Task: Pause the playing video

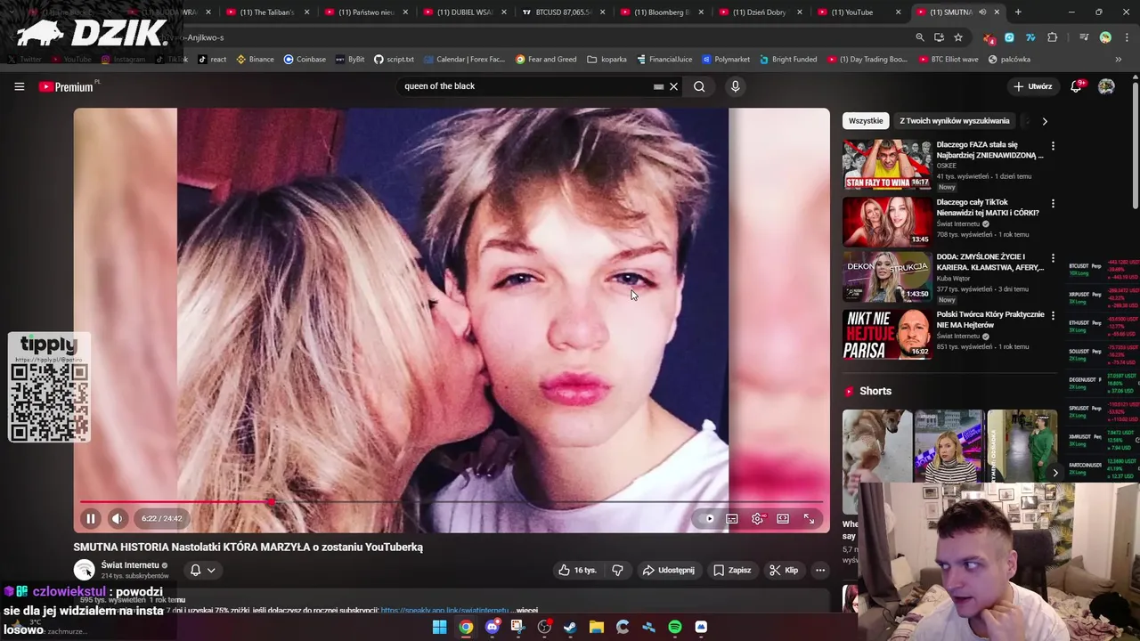Action: [x=90, y=518]
